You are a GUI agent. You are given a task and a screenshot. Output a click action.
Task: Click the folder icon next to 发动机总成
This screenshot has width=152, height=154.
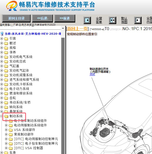point(6,61)
